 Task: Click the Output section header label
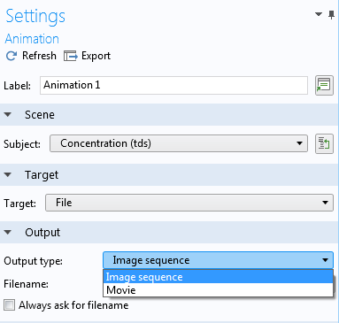coord(42,232)
